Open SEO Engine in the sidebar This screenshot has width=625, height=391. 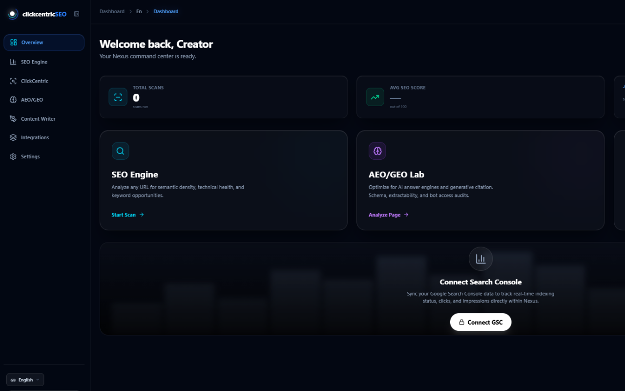(44, 62)
